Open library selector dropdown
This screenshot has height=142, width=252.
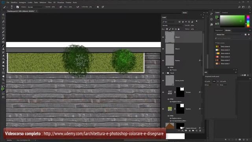click(x=229, y=34)
